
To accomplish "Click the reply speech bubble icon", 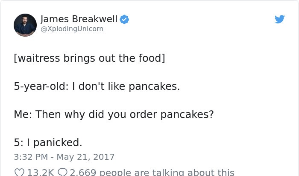I will pos(62,172).
